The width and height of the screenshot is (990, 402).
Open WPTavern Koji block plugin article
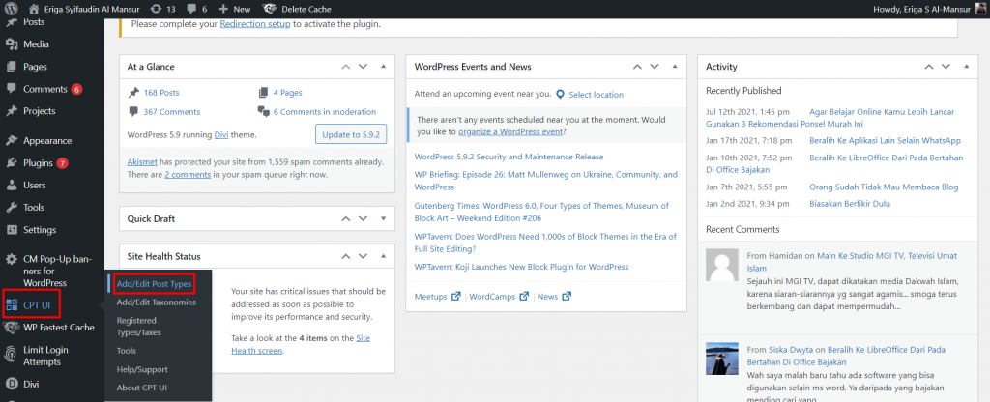(x=521, y=267)
